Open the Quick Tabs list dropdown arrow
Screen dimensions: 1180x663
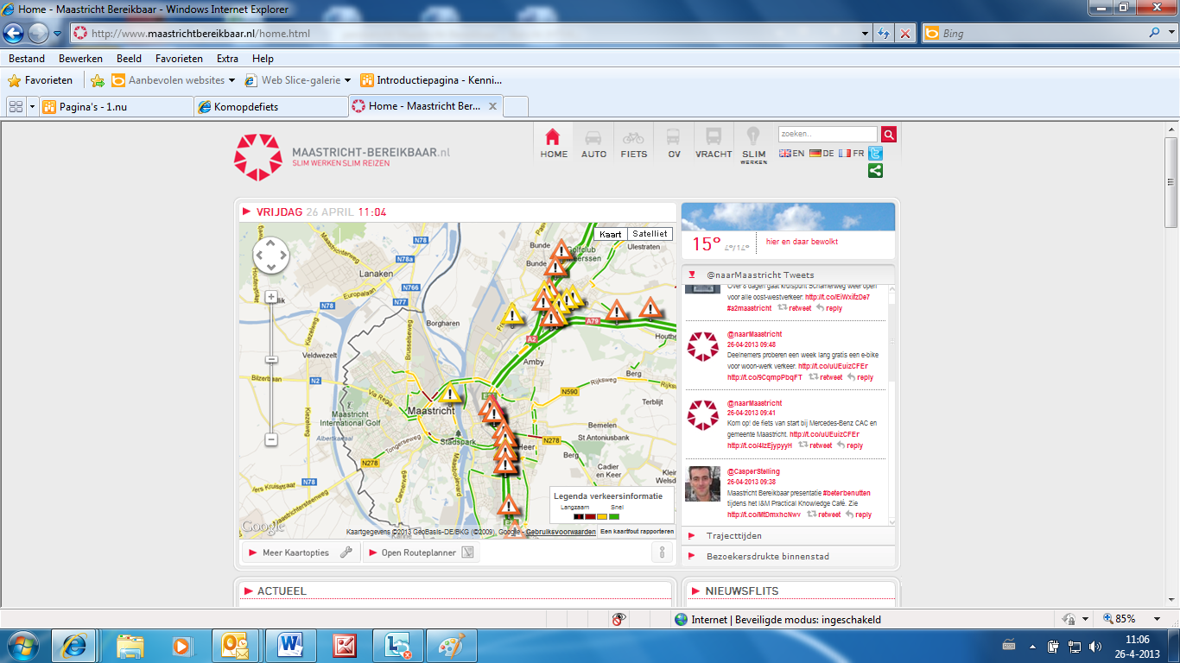click(33, 107)
